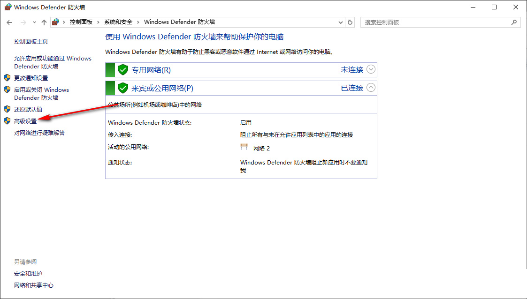This screenshot has width=527, height=299.
Task: Click green shield icon of 专用网络
Action: point(123,70)
